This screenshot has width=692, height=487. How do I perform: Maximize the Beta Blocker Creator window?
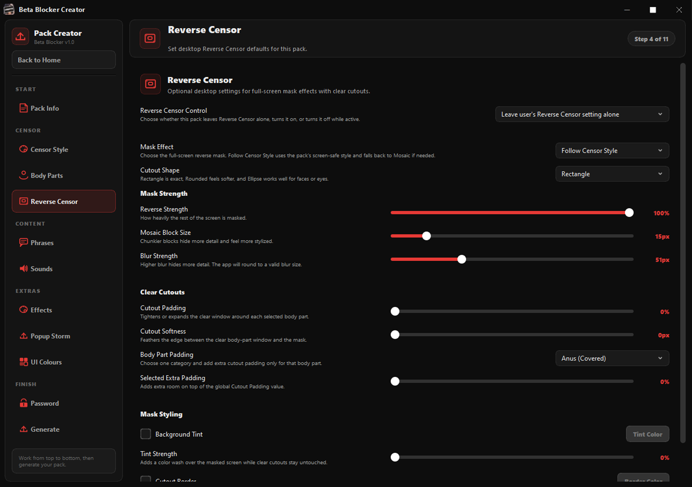pyautogui.click(x=653, y=9)
